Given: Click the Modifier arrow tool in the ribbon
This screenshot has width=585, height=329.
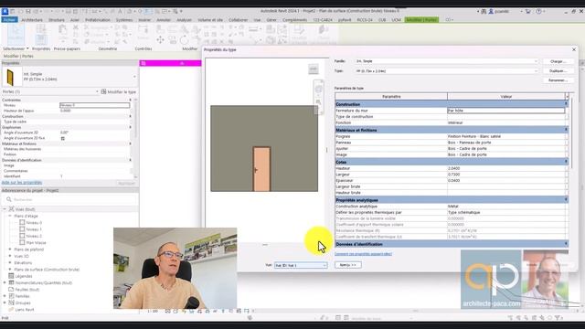Looking at the screenshot, I should click(16, 34).
